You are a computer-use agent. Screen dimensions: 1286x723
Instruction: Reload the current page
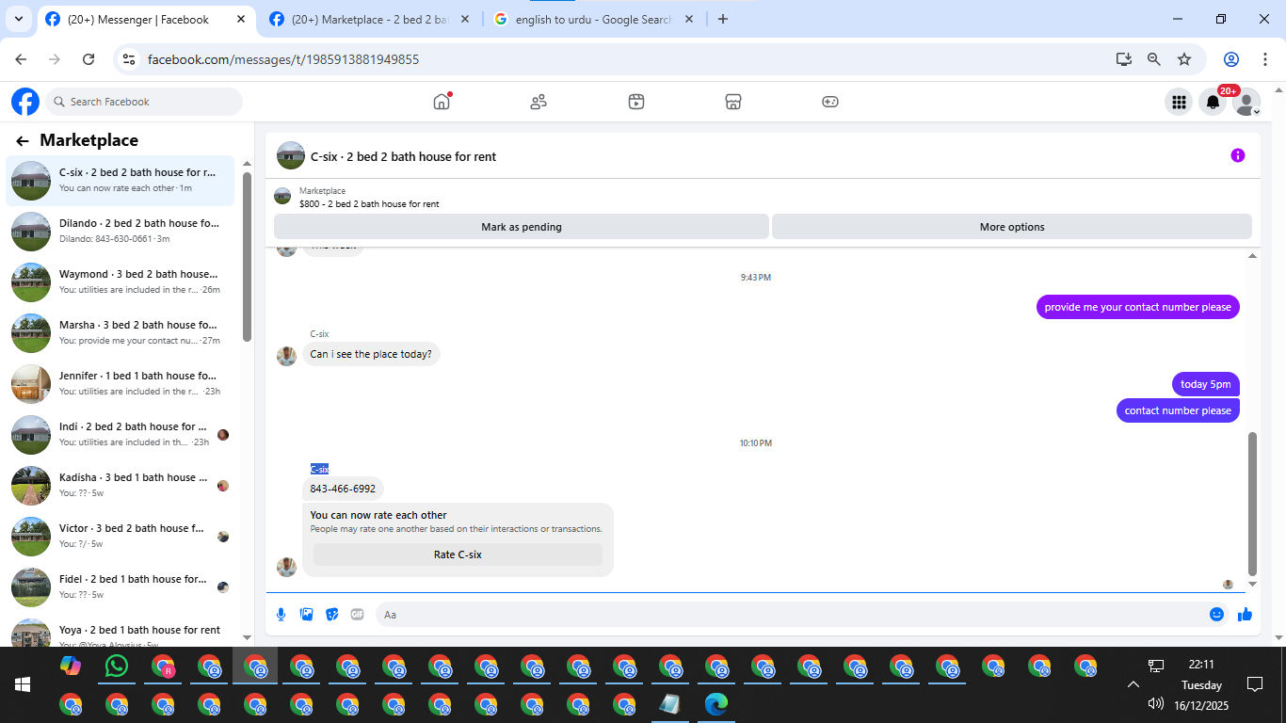[88, 59]
